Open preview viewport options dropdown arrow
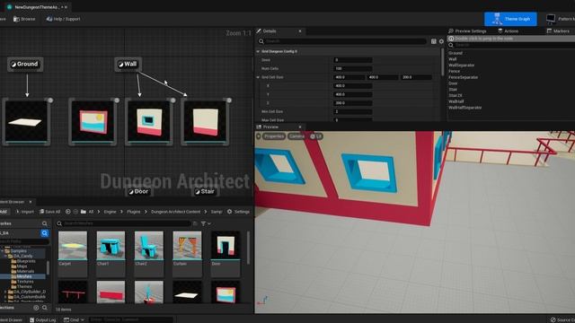The width and height of the screenshot is (575, 323). [258, 136]
